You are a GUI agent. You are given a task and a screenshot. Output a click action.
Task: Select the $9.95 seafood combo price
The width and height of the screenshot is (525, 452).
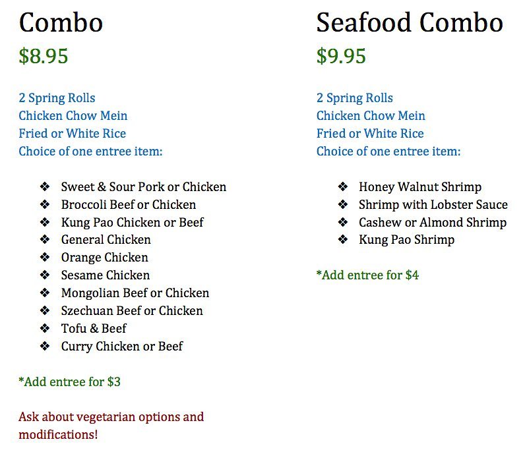tap(341, 56)
